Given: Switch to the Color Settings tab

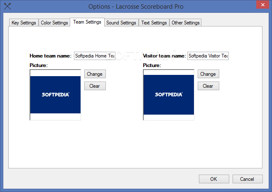Looking at the screenshot, I should (x=54, y=23).
